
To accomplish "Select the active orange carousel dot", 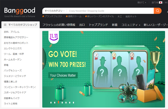I will pos(58,102).
